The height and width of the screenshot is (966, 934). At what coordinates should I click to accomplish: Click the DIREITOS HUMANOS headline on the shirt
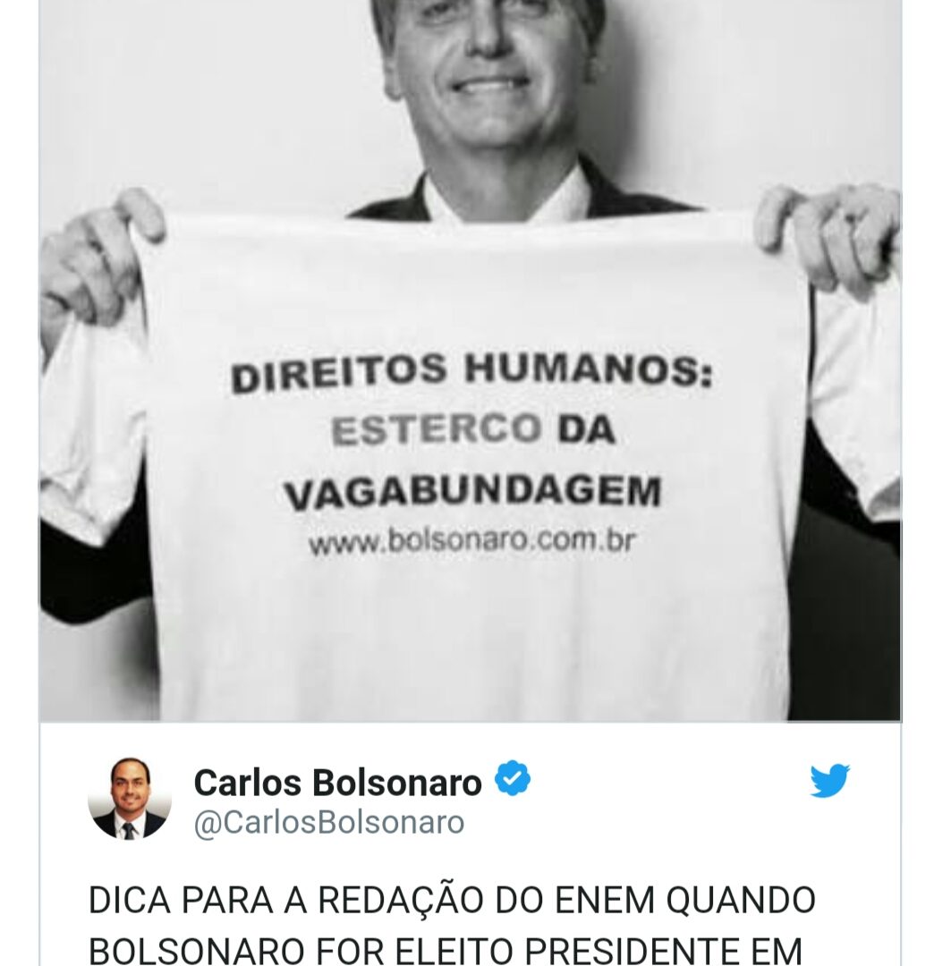[471, 372]
